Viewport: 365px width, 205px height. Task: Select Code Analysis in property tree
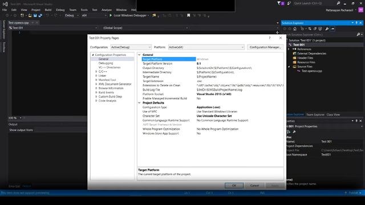pyautogui.click(x=107, y=101)
